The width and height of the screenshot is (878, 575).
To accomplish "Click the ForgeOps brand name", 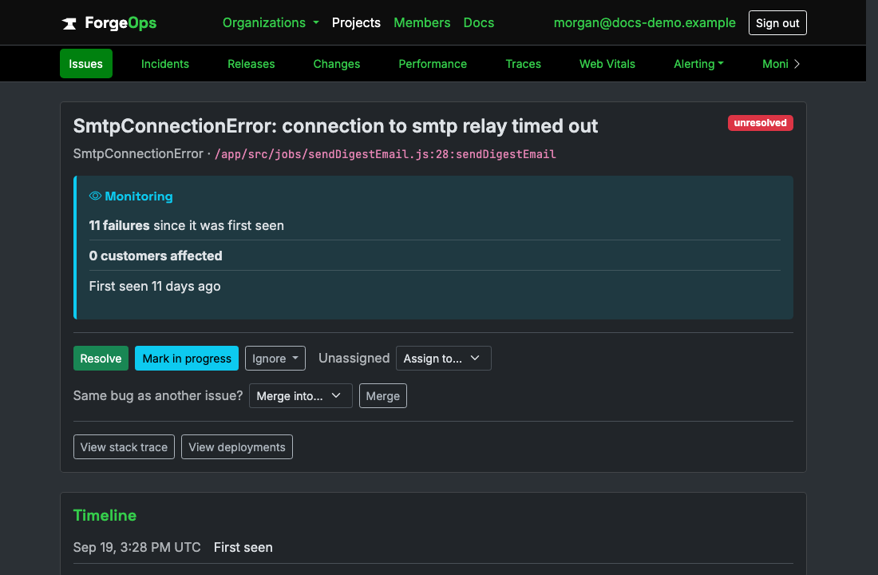I will 121,23.
